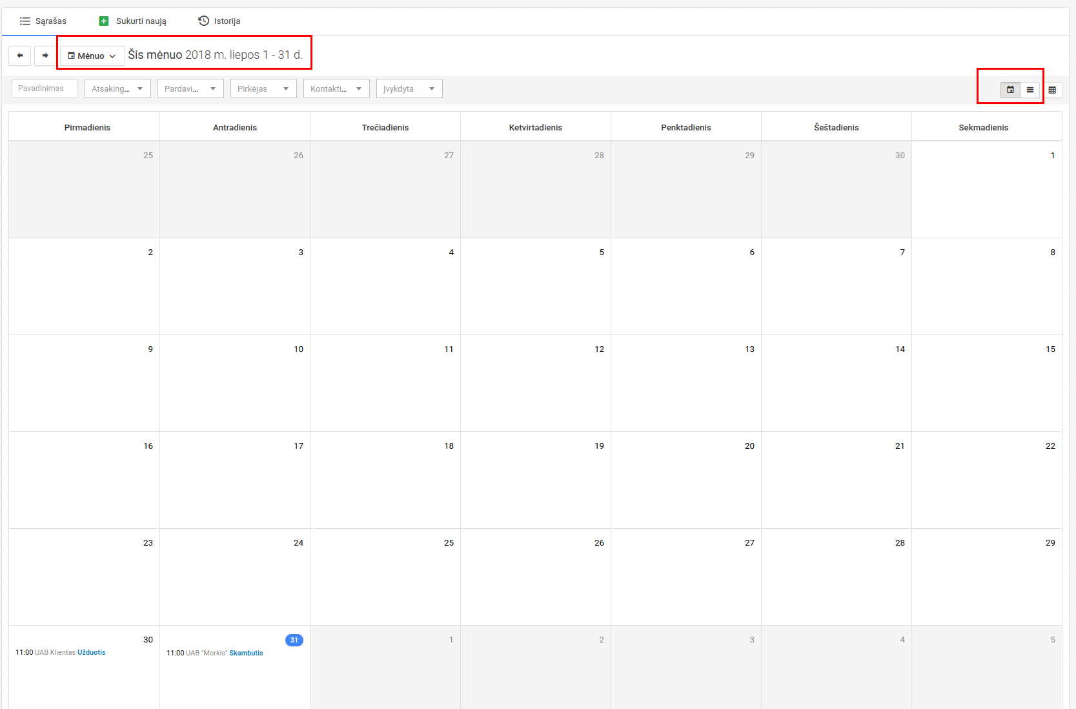Expand the Pirkėjas filter dropdown
Viewport: 1076px width, 709px height.
point(263,88)
